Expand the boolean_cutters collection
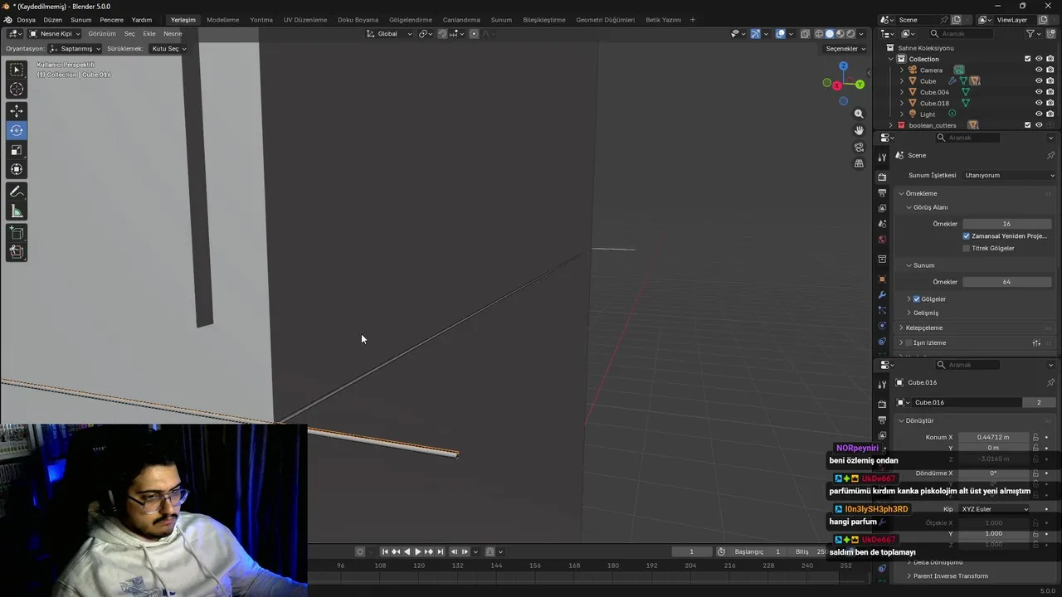The image size is (1062, 597). click(891, 125)
